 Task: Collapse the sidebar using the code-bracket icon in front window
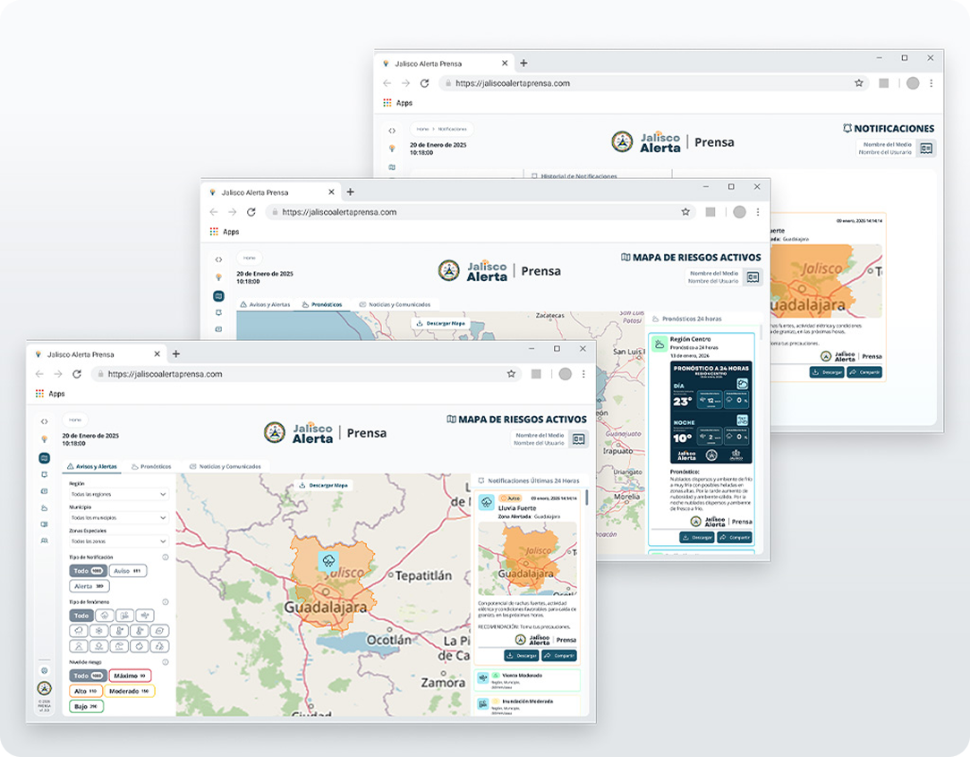(x=44, y=421)
